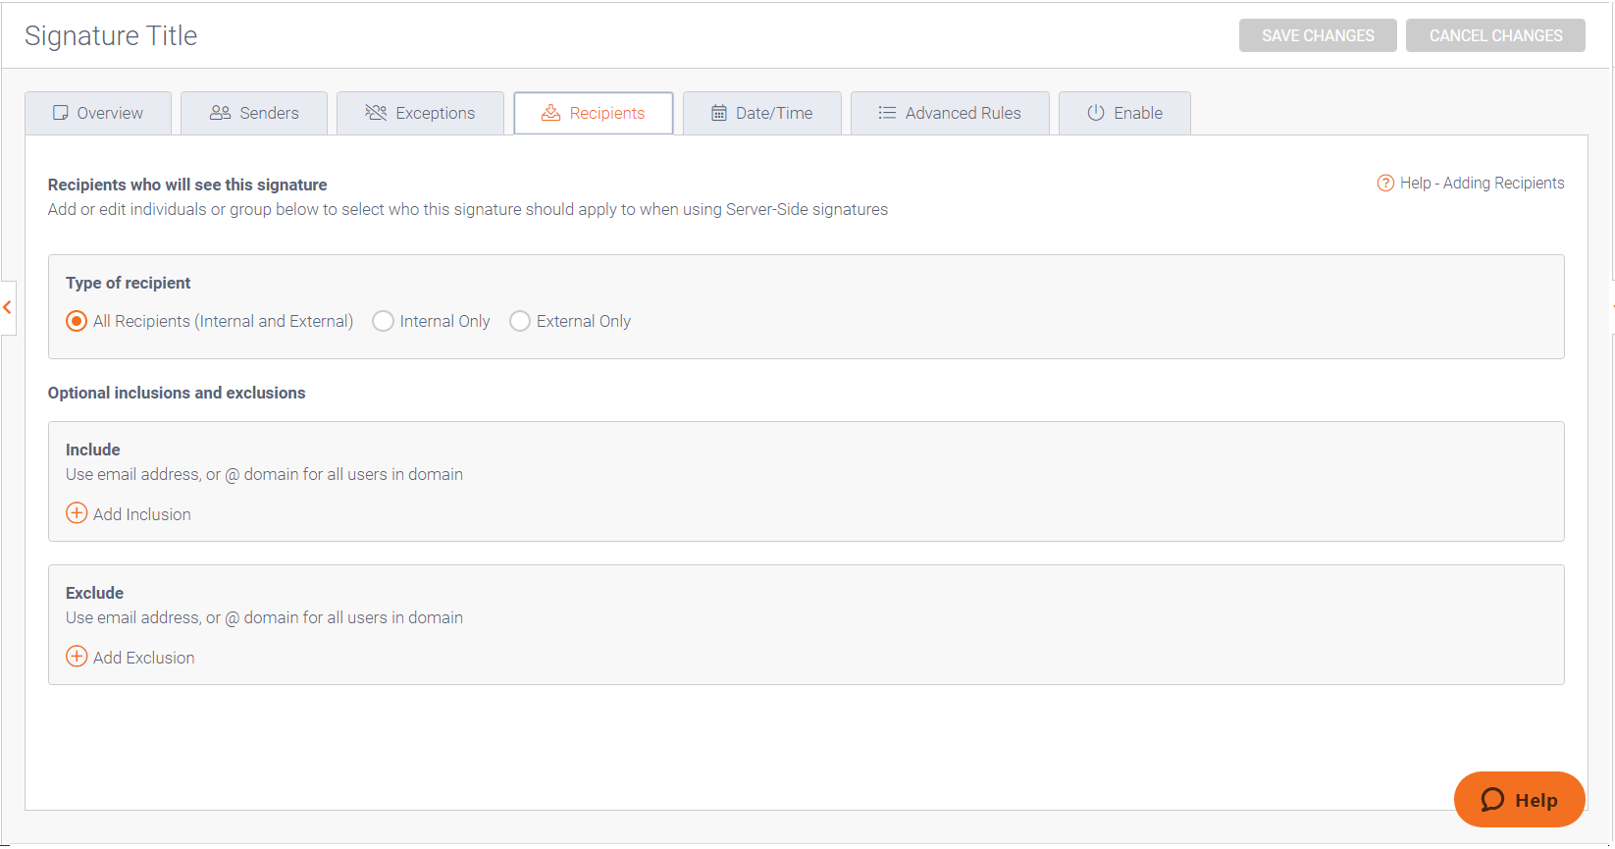
Task: Click the plus icon for Add Exclusion
Action: pyautogui.click(x=77, y=657)
